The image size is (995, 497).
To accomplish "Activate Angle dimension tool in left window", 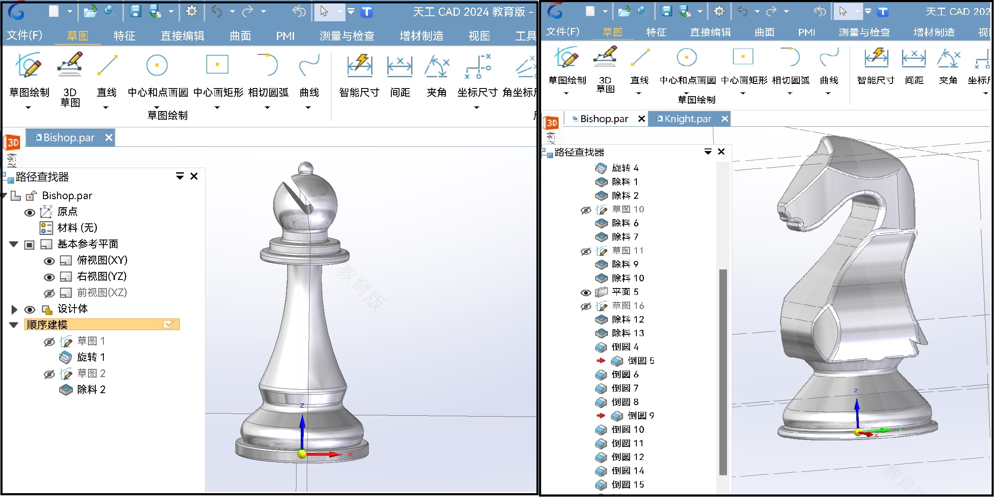I will (437, 66).
